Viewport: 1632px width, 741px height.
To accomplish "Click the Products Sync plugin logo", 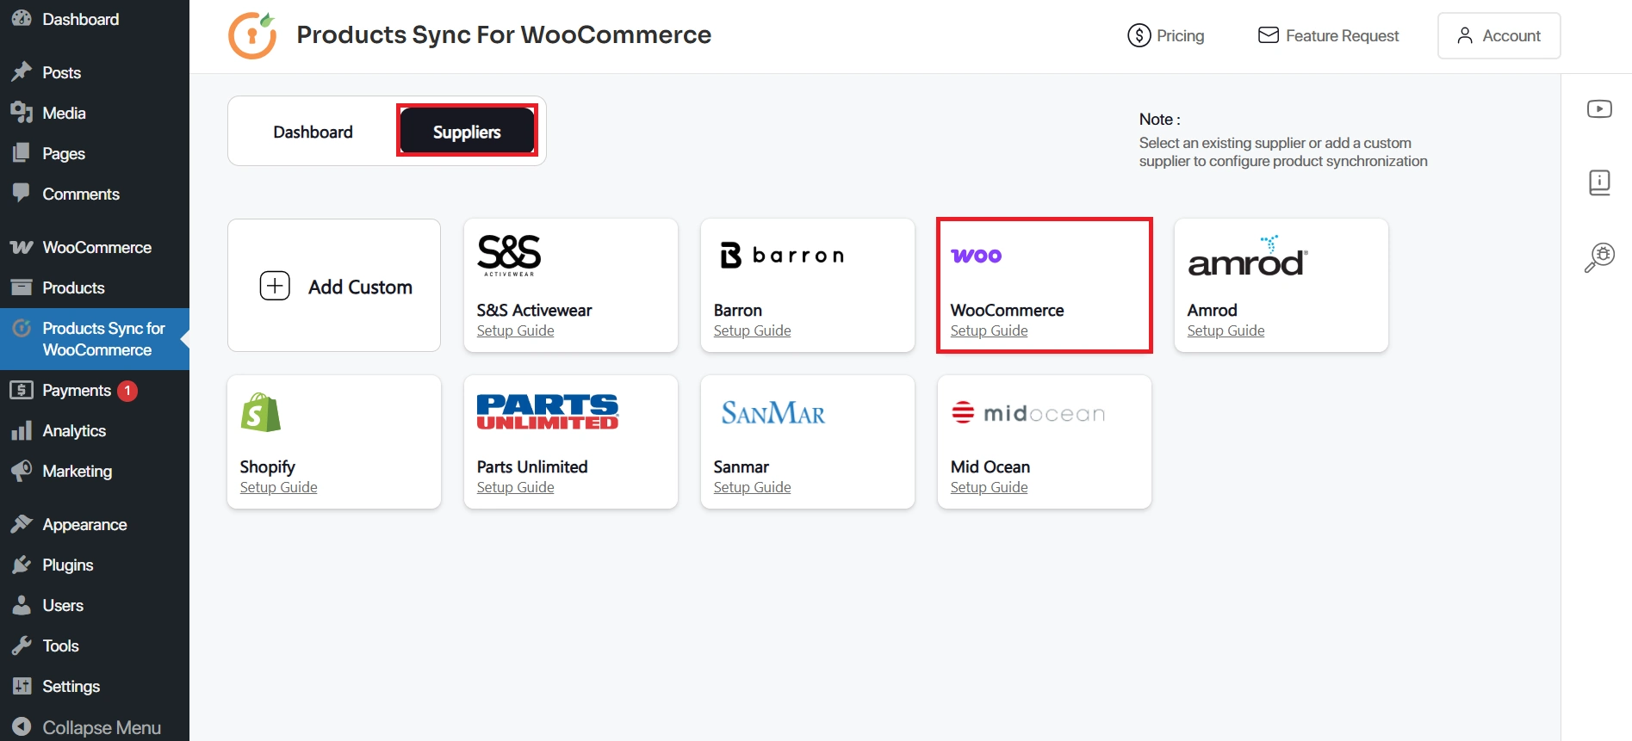I will click(x=252, y=35).
